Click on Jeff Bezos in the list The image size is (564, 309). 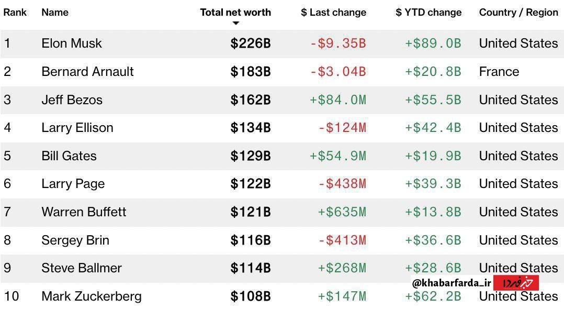(72, 100)
